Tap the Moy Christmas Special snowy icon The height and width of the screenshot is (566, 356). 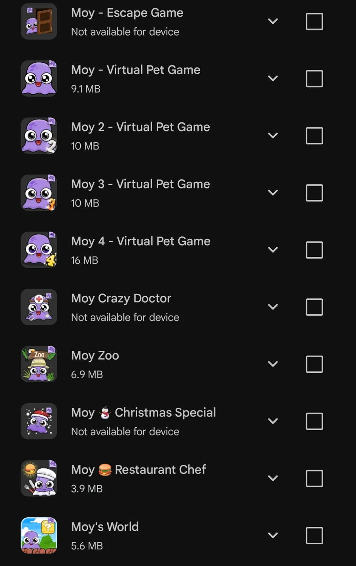pyautogui.click(x=39, y=421)
